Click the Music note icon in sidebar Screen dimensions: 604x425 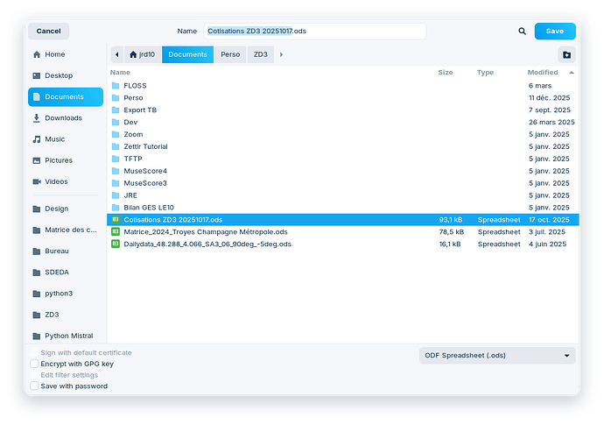(37, 139)
